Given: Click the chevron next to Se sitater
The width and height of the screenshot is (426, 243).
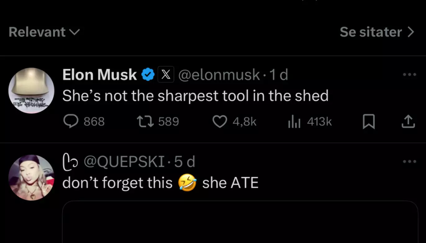Looking at the screenshot, I should click(411, 32).
